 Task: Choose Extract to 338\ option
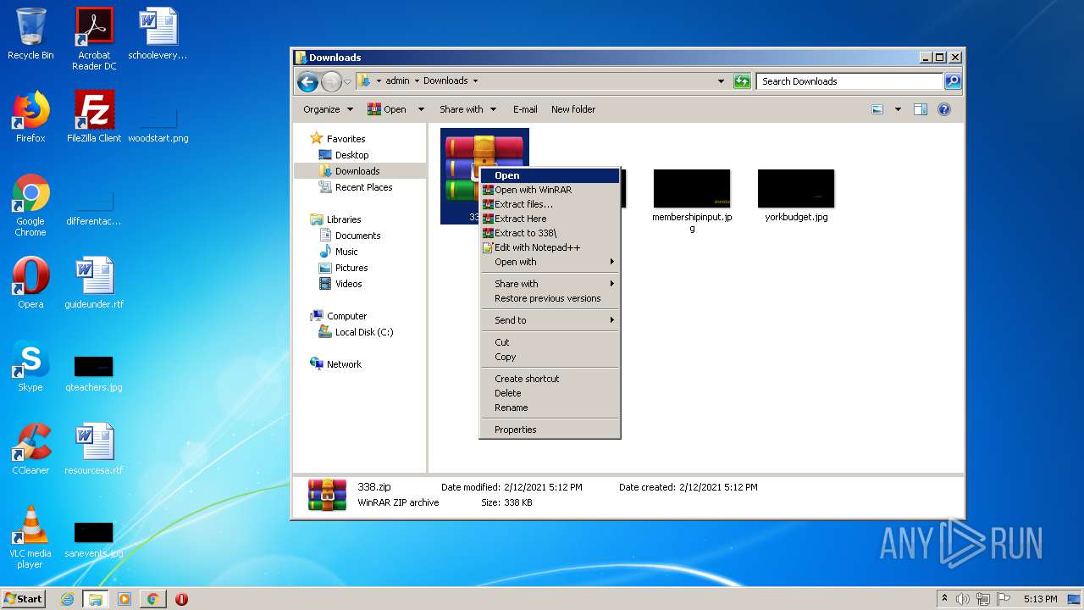tap(550, 233)
